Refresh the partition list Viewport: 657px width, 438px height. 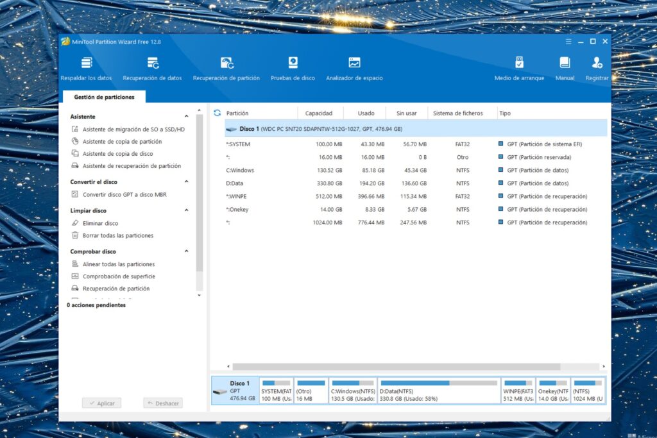click(217, 113)
